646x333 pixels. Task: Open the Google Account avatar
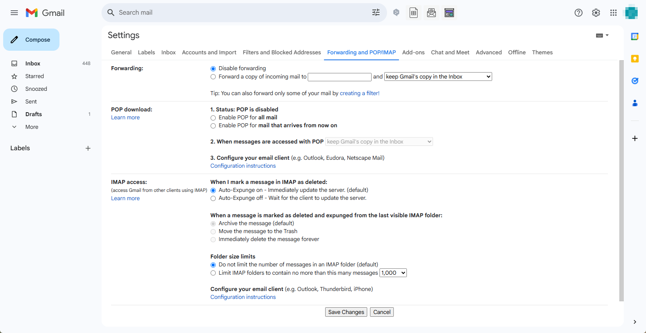tap(631, 13)
